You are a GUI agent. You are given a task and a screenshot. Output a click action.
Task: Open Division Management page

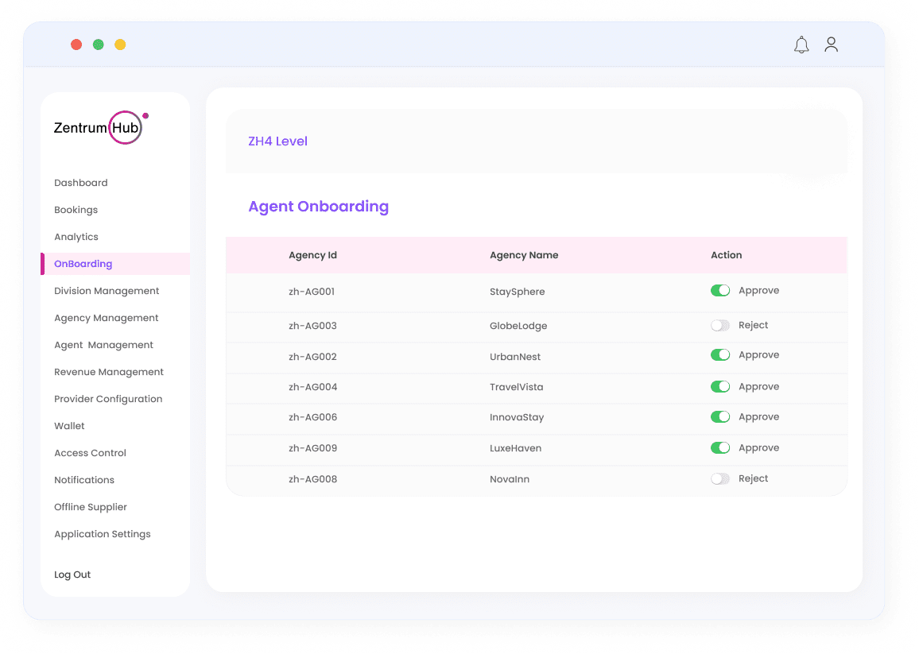click(107, 291)
